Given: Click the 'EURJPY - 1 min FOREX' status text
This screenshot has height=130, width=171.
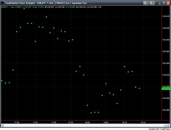Looking at the screenshot, I should (11, 7).
